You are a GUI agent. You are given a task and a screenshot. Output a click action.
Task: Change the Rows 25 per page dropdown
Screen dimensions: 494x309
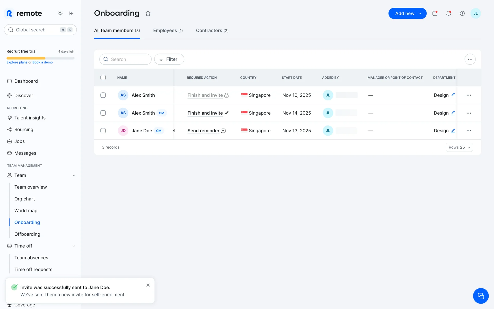[x=459, y=147]
